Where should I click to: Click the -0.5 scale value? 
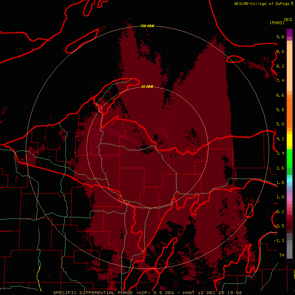click(x=279, y=226)
